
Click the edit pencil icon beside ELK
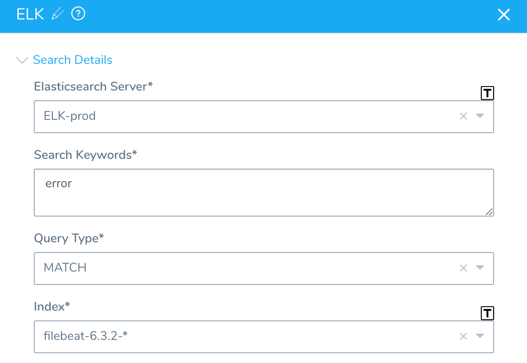click(57, 14)
